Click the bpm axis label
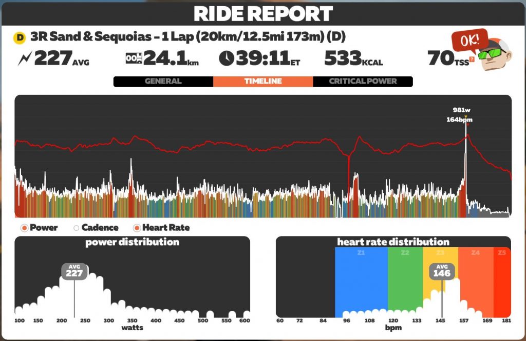 click(x=393, y=328)
